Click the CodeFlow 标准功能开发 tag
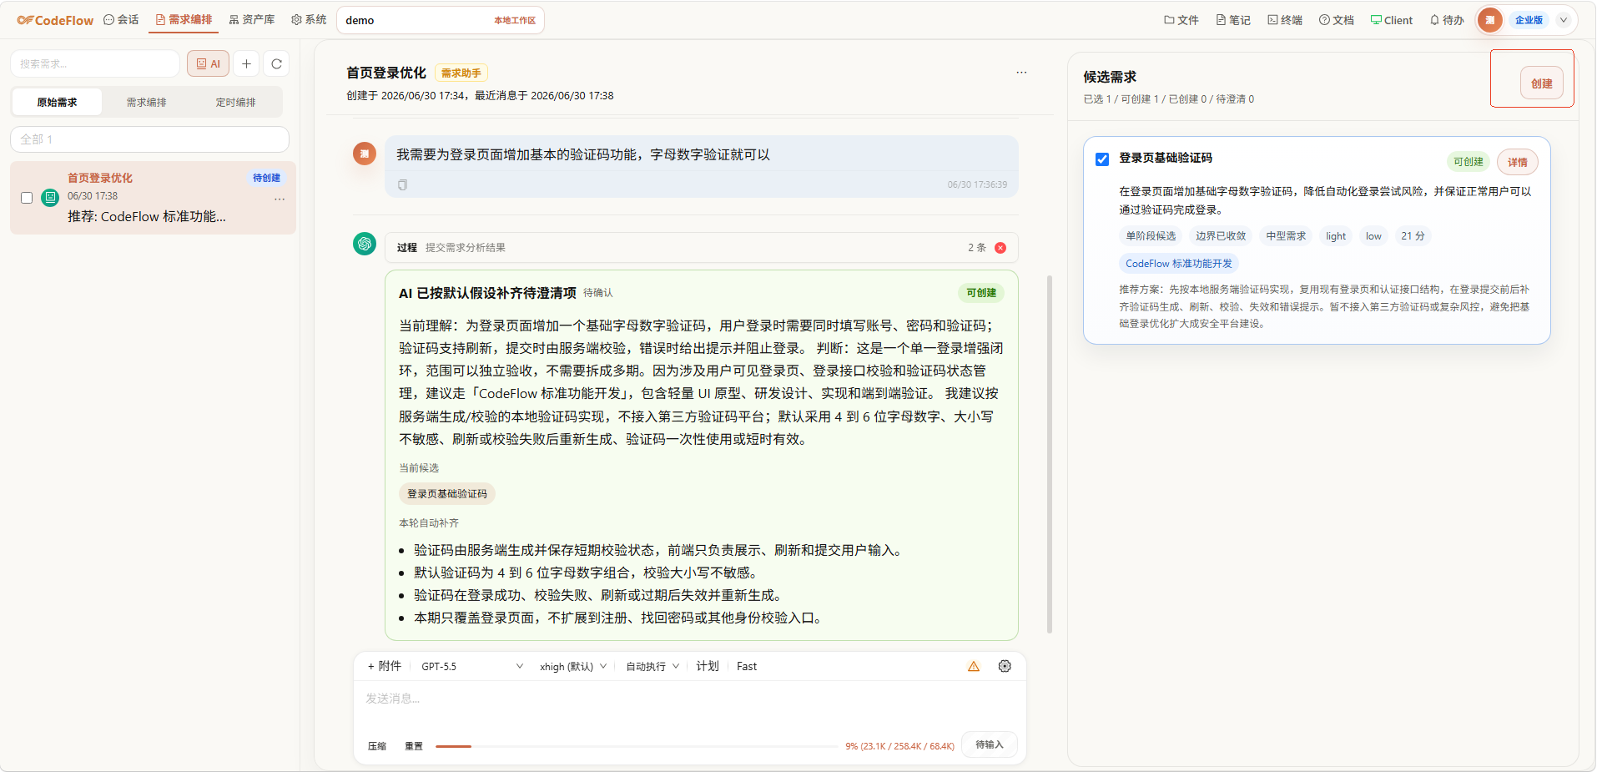 pyautogui.click(x=1179, y=264)
